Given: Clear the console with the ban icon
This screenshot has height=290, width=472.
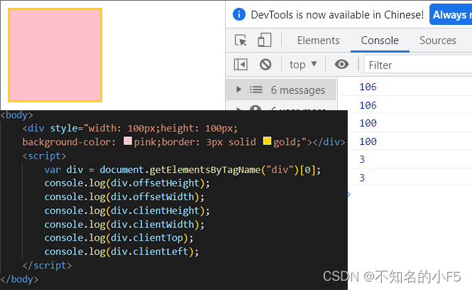Looking at the screenshot, I should [x=265, y=65].
